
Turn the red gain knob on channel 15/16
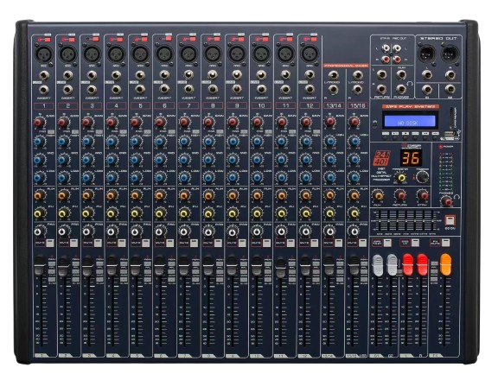(354, 122)
